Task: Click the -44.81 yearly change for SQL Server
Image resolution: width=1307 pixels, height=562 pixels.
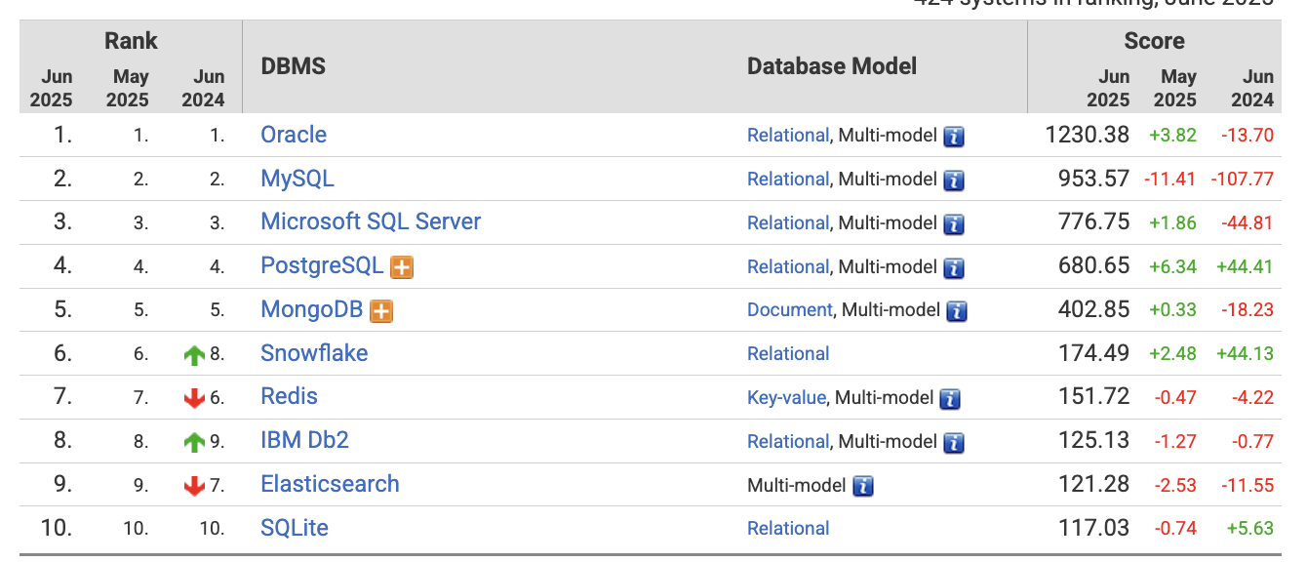Action: click(x=1248, y=223)
